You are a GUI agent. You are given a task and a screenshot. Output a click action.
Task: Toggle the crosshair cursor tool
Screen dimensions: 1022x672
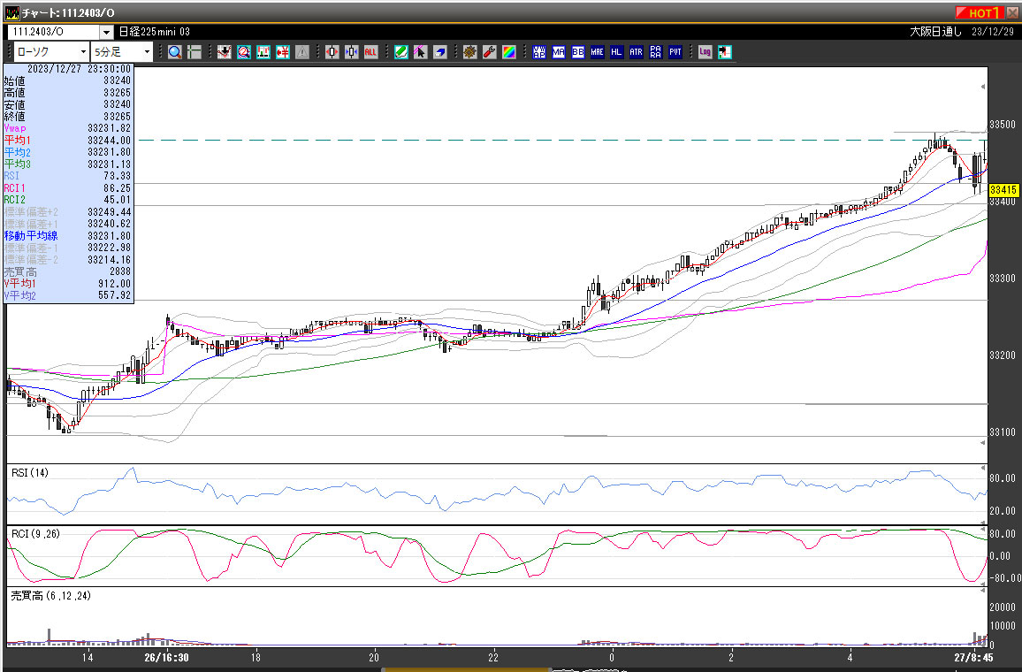pyautogui.click(x=194, y=52)
